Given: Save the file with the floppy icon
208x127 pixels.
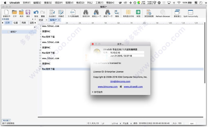Looking at the screenshot, I should 28,12.
